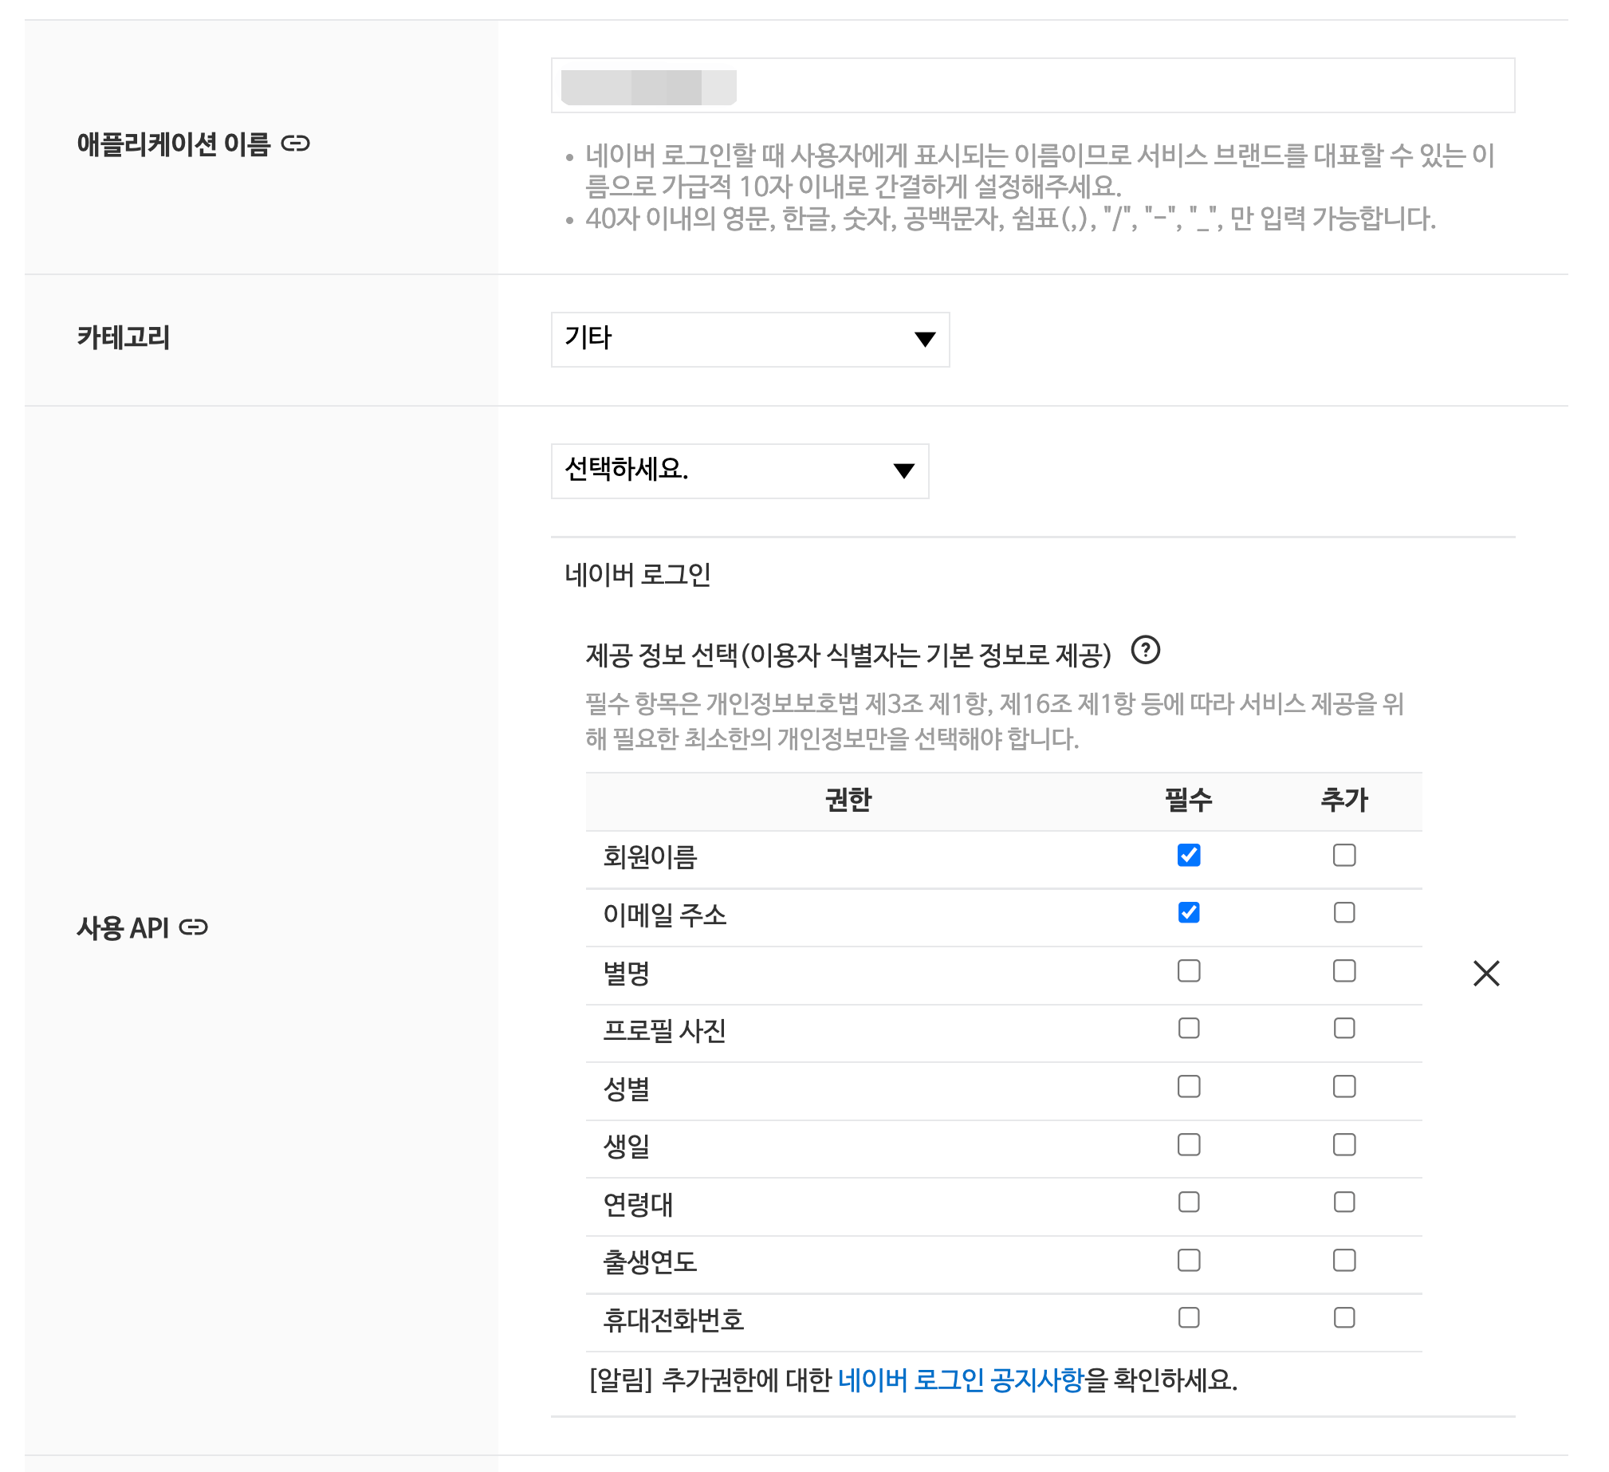The image size is (1609, 1472).
Task: Check 필수 checkbox for 별명
Action: 1188,970
